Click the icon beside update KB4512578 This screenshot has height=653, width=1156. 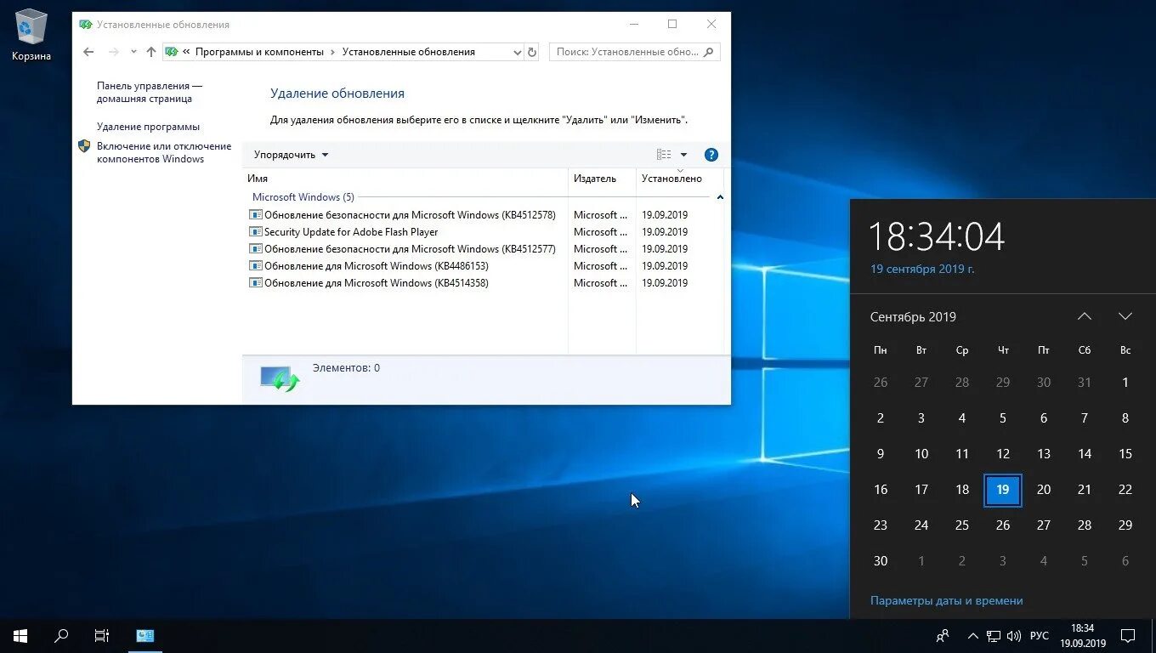256,214
